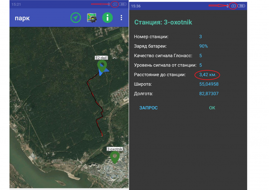The width and height of the screenshot is (269, 190).
Task: Click the circled X icon beside battery 78
Action: tap(233, 6)
